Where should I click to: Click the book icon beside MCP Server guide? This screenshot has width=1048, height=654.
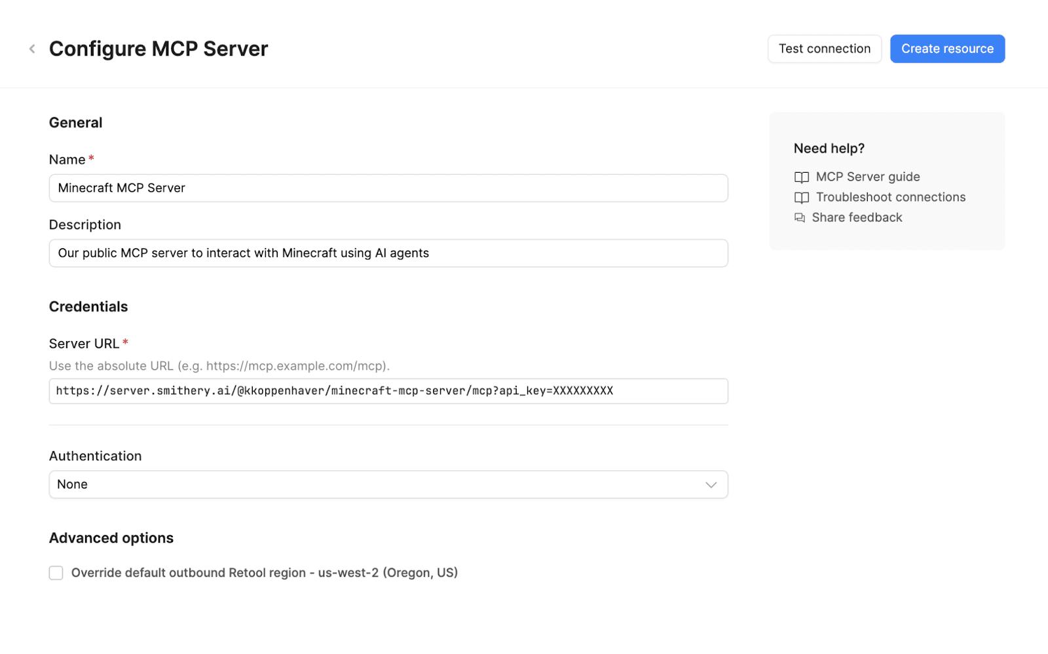click(801, 177)
